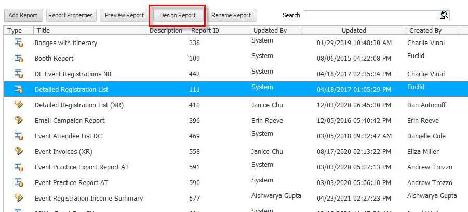Click the type icon of Detailed Registration List (111)

pyautogui.click(x=19, y=89)
